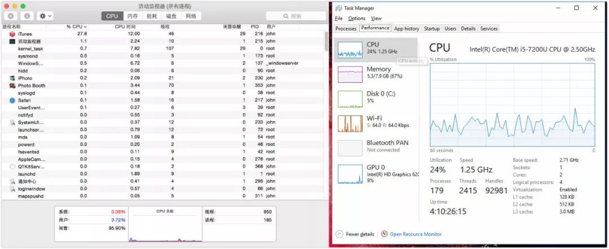
Task: Select the iPhoto process icon
Action: (12, 78)
